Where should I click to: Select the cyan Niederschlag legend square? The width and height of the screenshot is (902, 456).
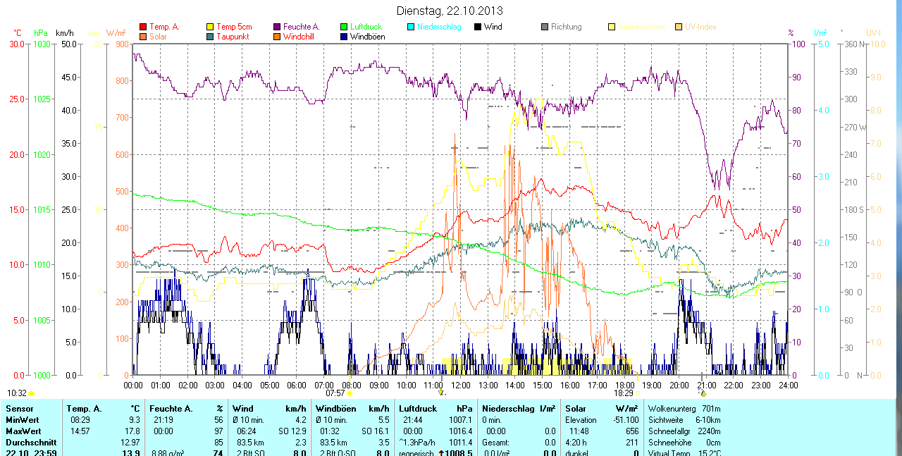411,27
